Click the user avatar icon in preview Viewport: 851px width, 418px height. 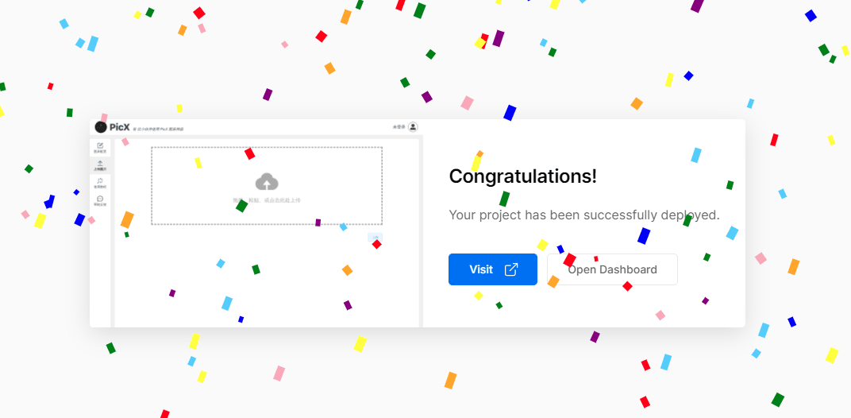click(413, 127)
